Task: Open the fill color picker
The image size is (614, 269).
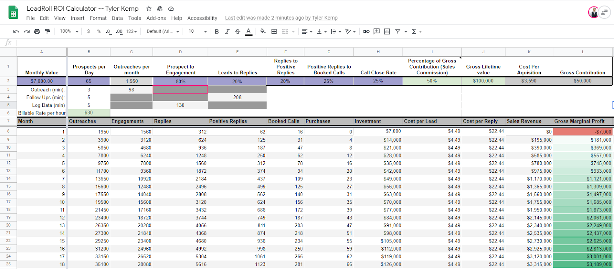Action: click(x=263, y=31)
